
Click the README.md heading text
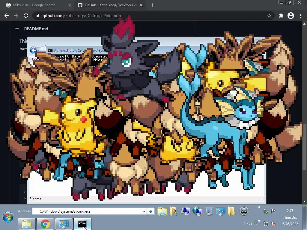[36, 29]
